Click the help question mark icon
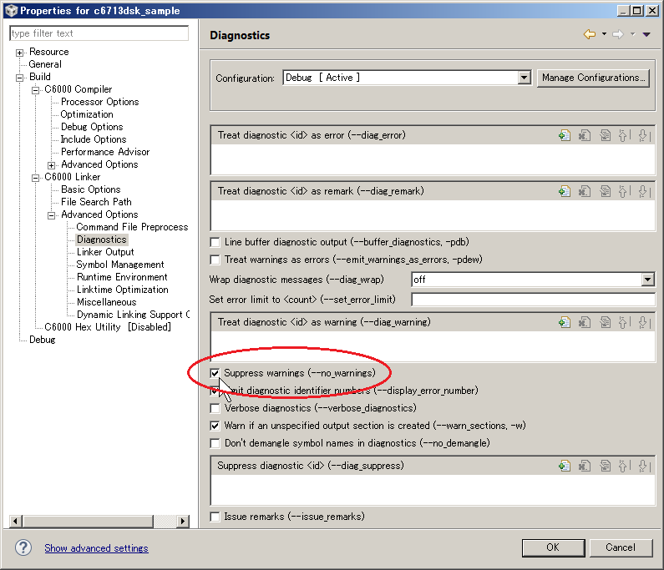Screen dimensions: 664x570 23,547
